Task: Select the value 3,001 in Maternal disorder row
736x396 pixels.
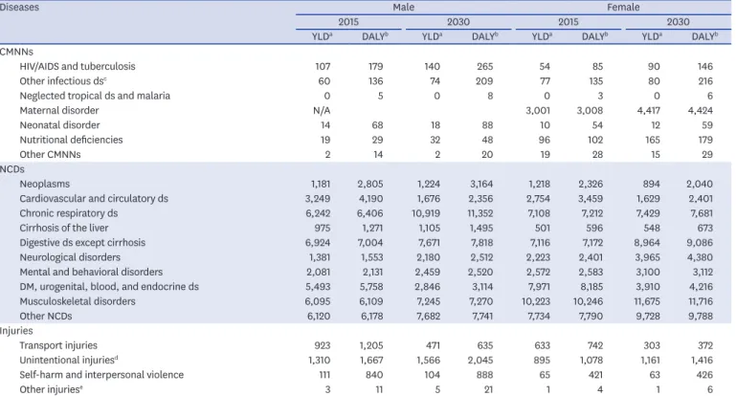Action: [x=538, y=110]
